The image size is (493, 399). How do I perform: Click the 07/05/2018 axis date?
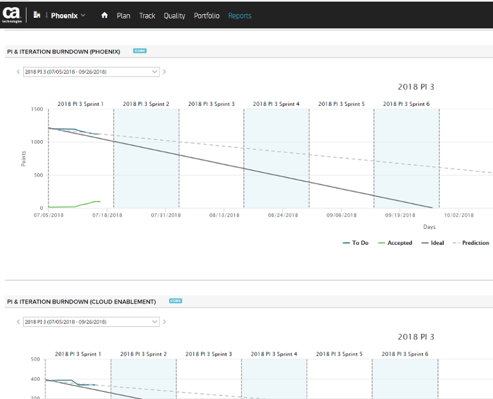(x=49, y=215)
